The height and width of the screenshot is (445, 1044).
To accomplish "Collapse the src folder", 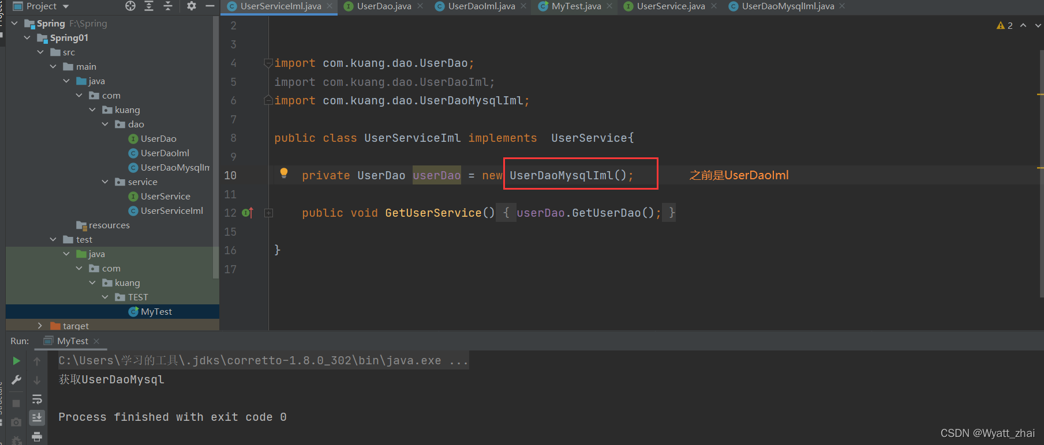I will pyautogui.click(x=40, y=52).
